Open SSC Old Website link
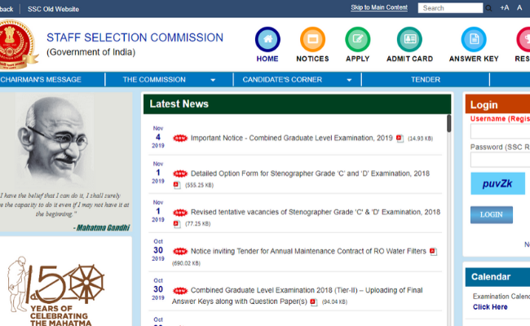Screen dimensions: 530x326 pos(54,8)
